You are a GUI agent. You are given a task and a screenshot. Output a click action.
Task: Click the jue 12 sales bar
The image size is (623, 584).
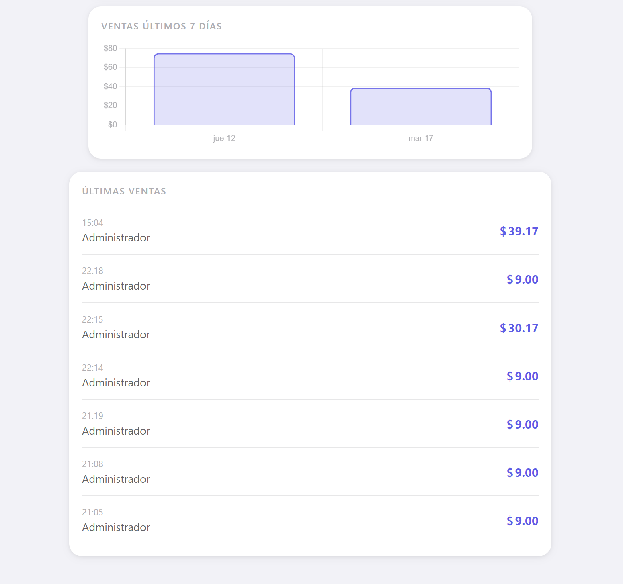click(x=224, y=89)
